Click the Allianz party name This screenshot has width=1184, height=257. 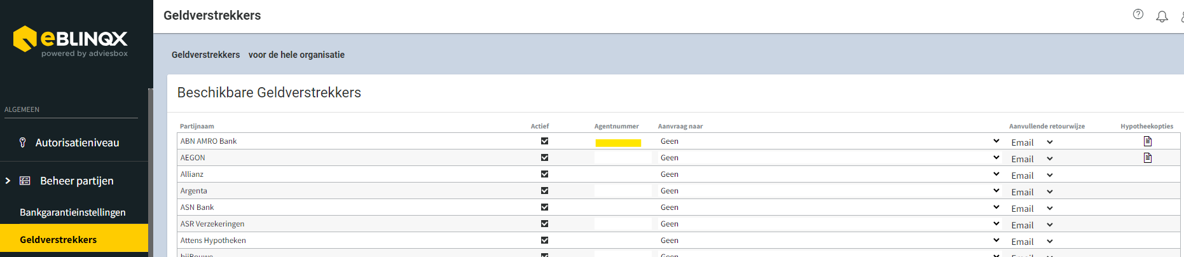192,174
